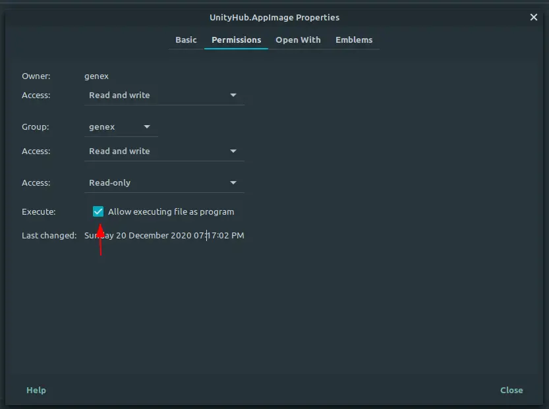Click the Last changed: label
The width and height of the screenshot is (549, 409).
pos(49,236)
